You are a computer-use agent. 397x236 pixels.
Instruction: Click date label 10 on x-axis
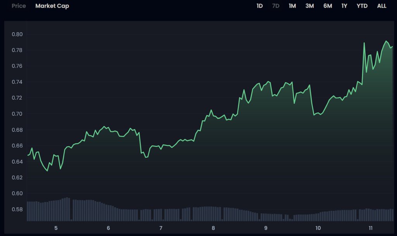tap(318, 228)
